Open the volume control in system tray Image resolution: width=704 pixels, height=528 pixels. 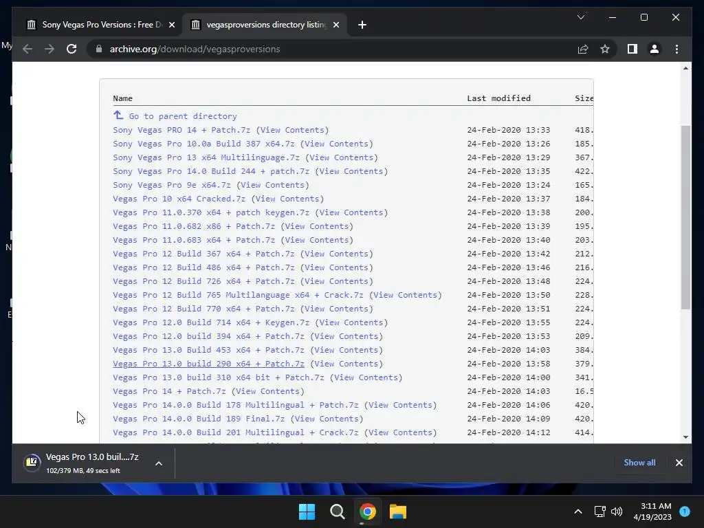point(617,511)
